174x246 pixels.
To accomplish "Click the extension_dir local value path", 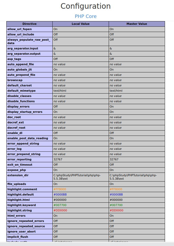I will click(77, 177).
